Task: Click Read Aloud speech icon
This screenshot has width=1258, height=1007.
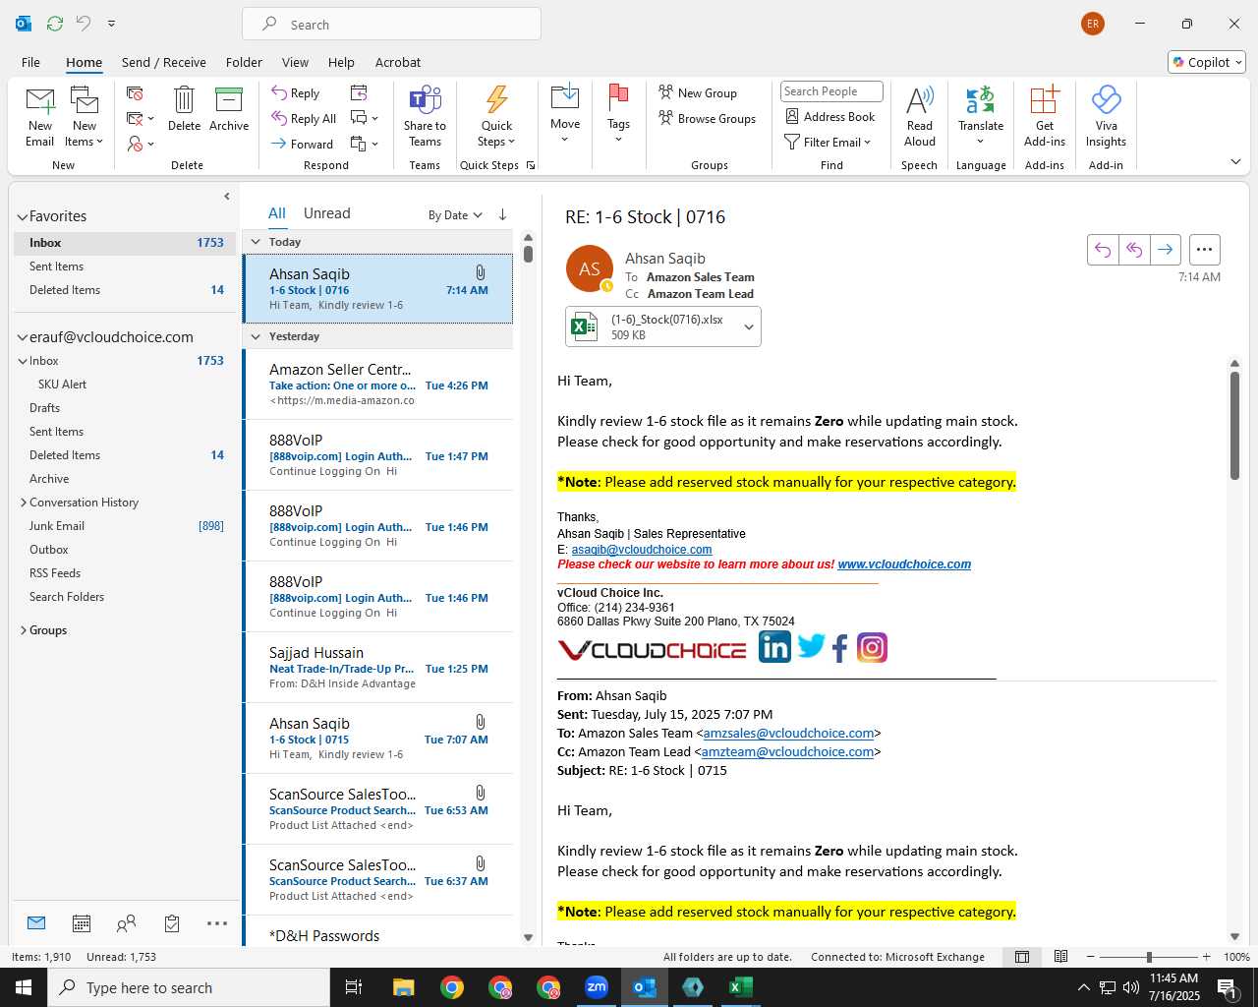Action: [x=920, y=117]
